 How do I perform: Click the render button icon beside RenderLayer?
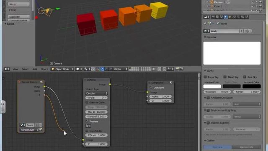pyautogui.click(x=40, y=130)
